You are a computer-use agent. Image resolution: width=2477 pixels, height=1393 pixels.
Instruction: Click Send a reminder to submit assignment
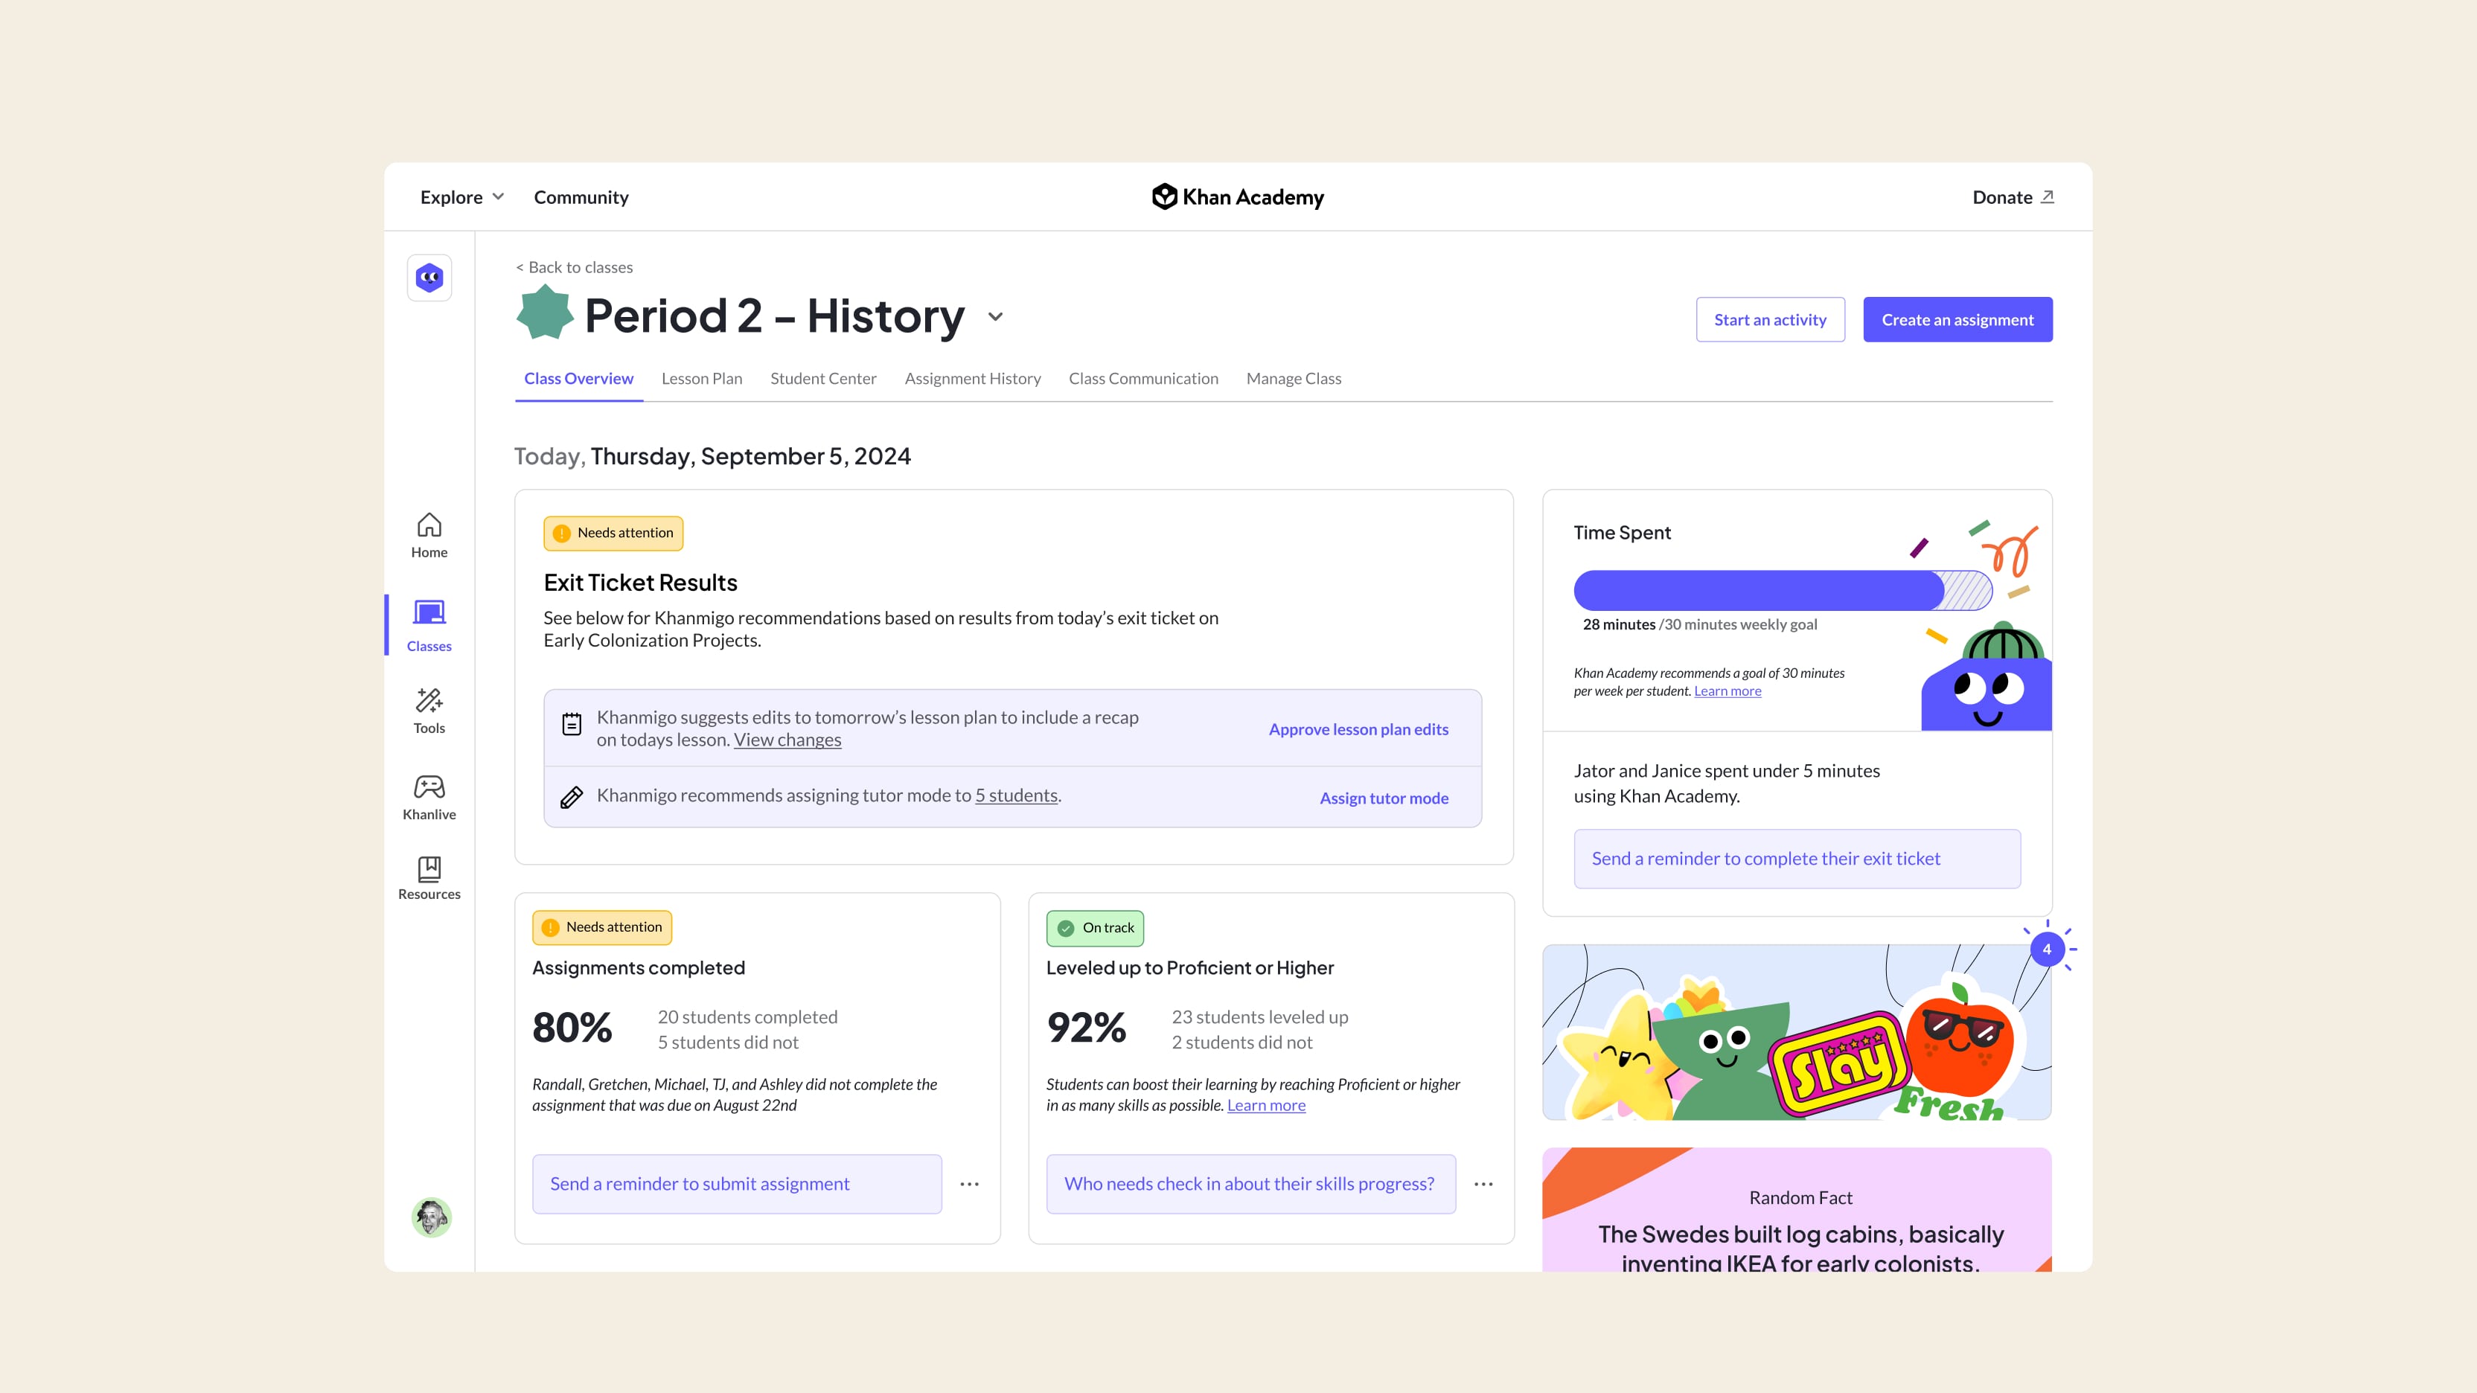pyautogui.click(x=735, y=1182)
